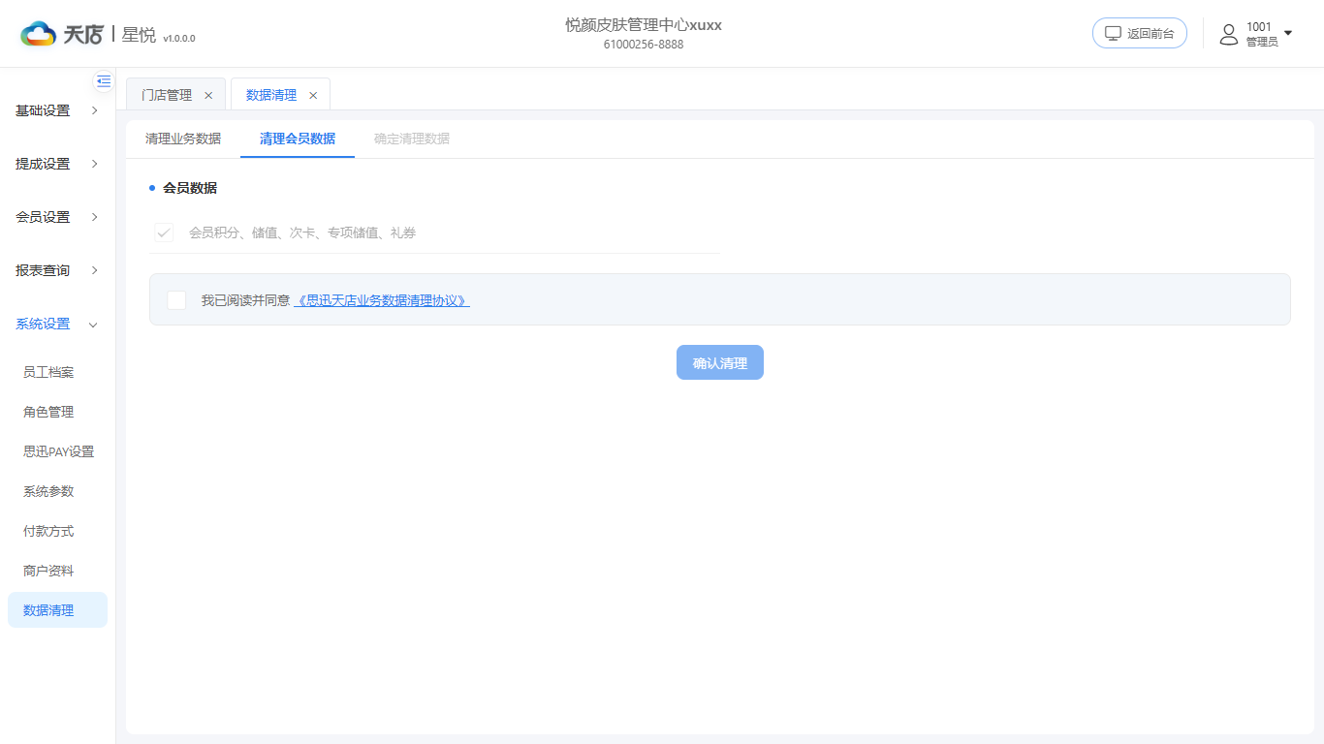Open 员工档案 in the sidebar
The image size is (1324, 744).
click(x=48, y=372)
